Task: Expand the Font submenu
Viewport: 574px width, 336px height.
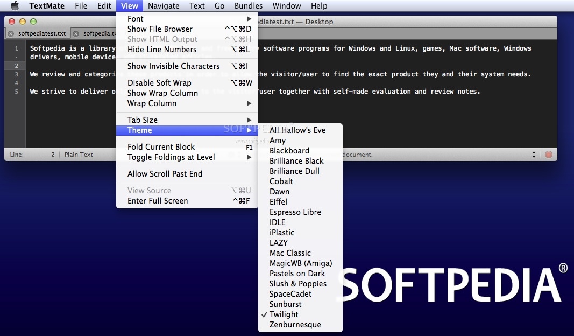Action: (x=187, y=19)
